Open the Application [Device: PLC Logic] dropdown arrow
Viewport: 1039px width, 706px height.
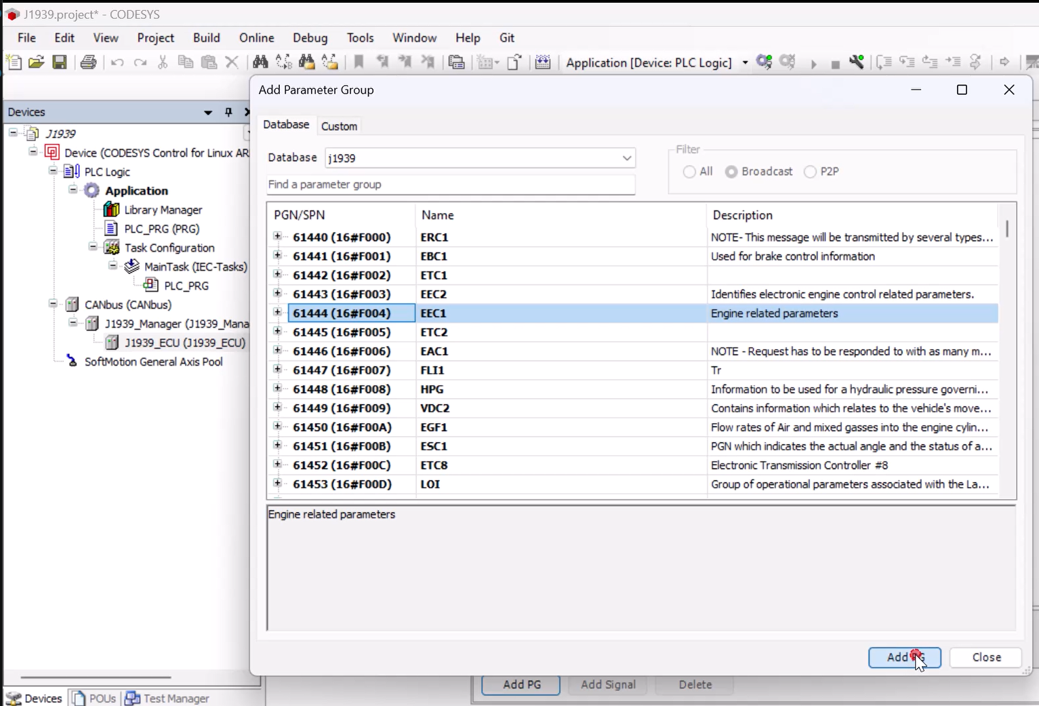(x=745, y=63)
